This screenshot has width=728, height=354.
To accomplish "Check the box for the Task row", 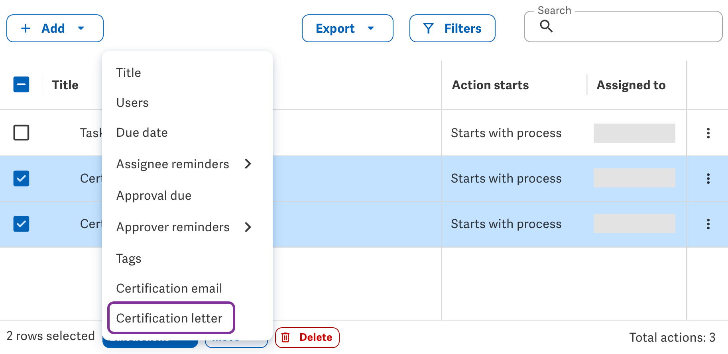I will click(x=21, y=133).
